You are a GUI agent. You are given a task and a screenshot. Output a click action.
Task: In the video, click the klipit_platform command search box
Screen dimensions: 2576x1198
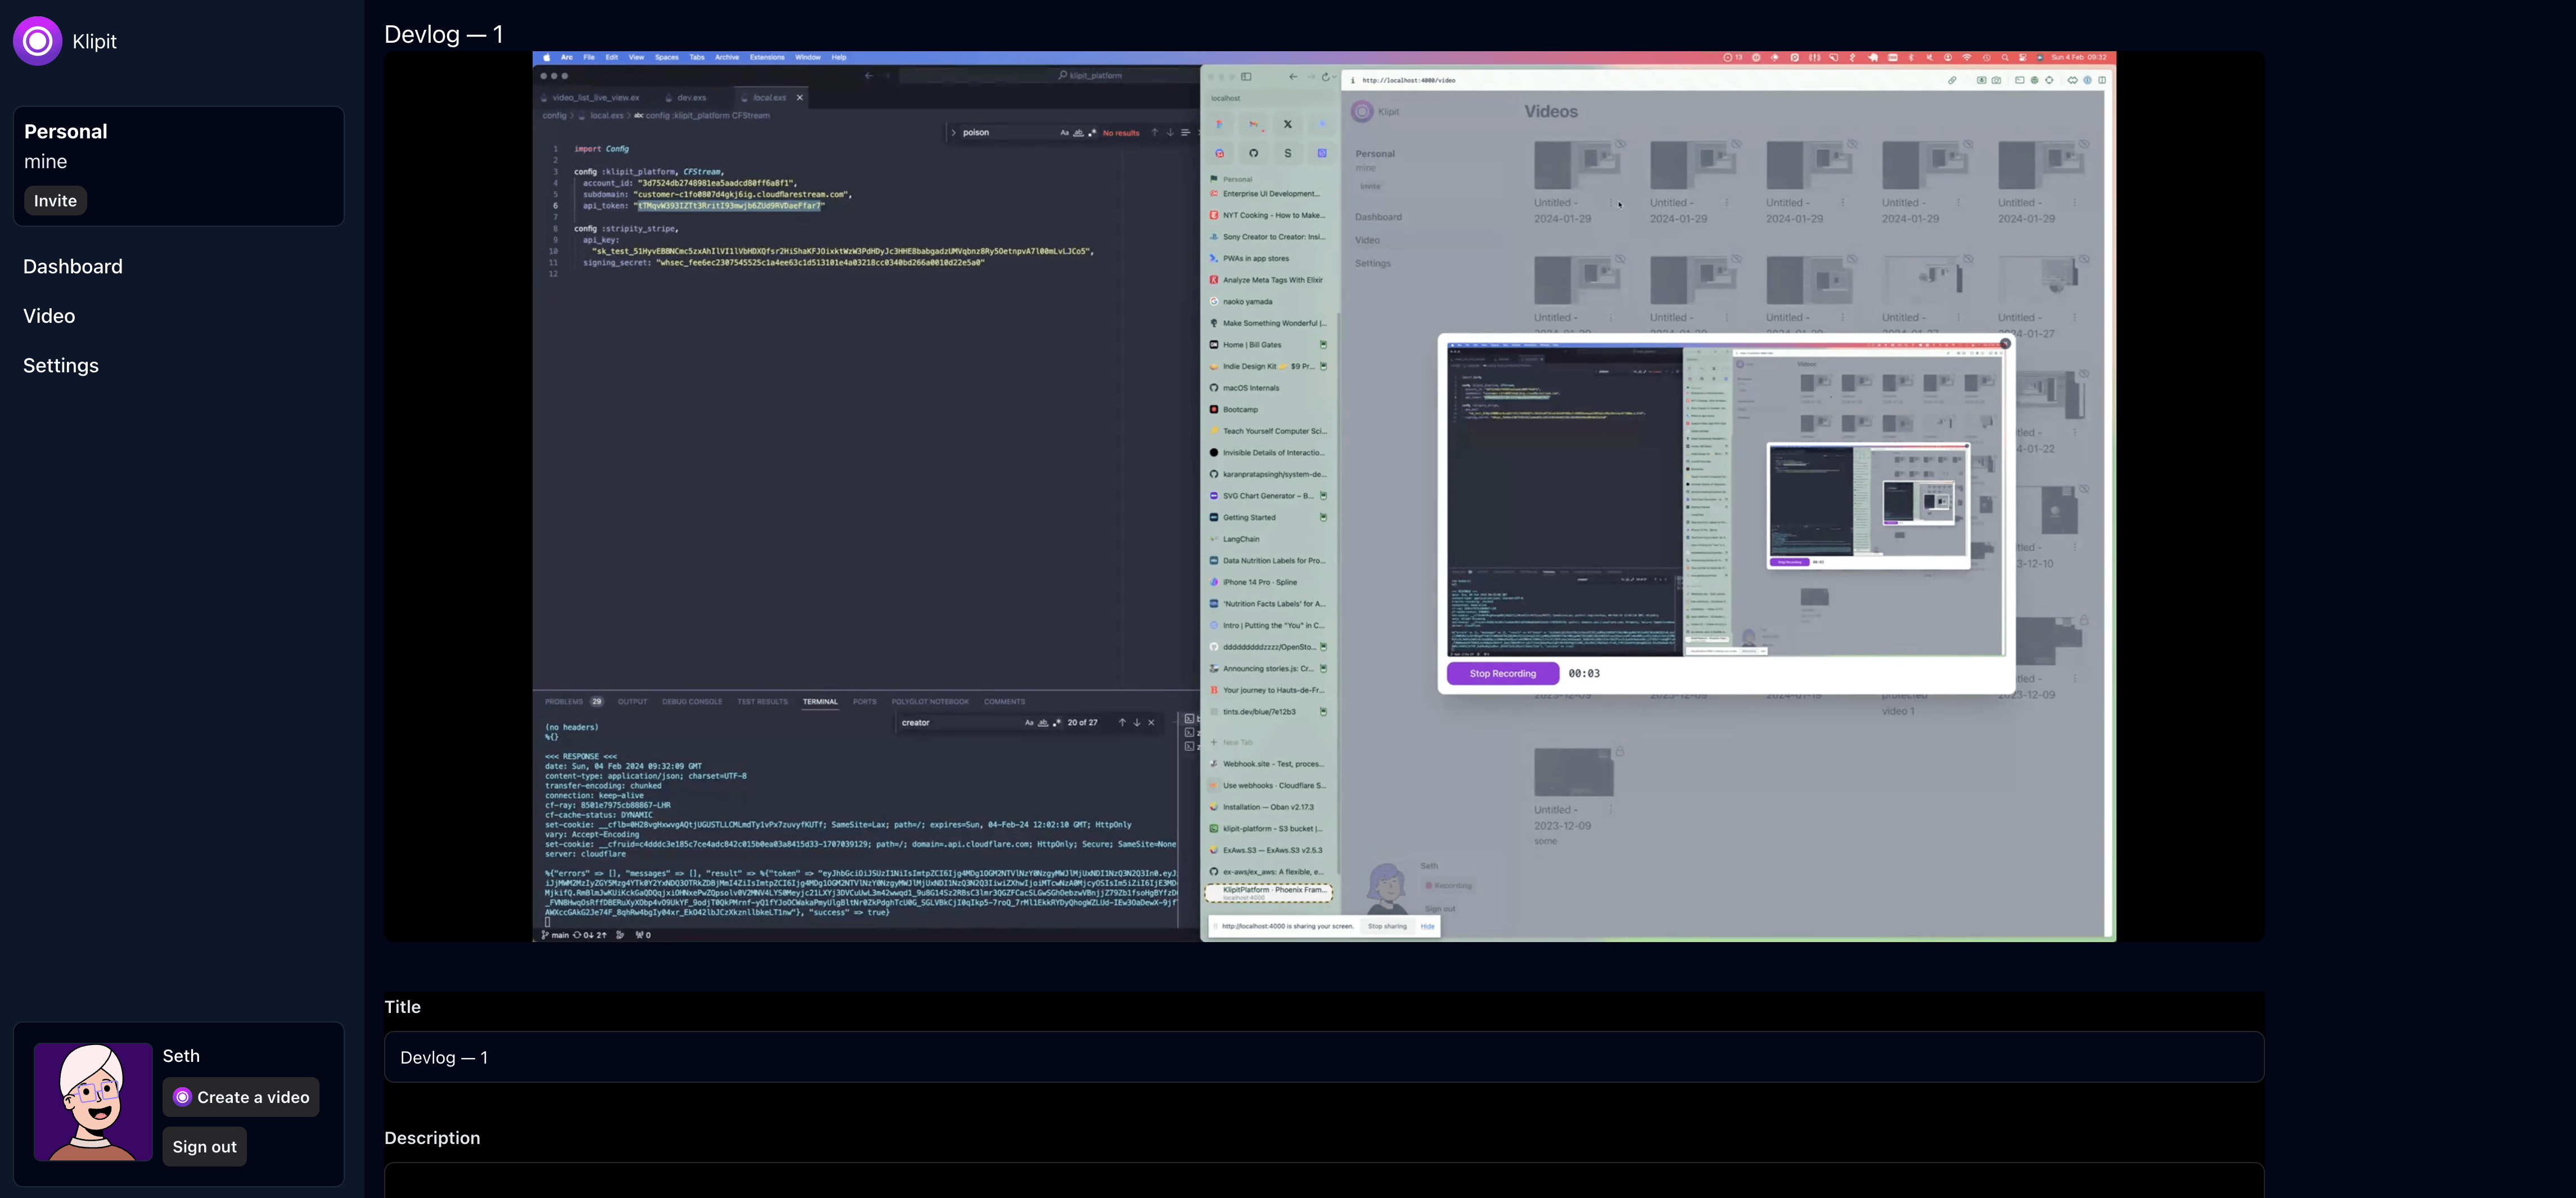(x=1050, y=76)
